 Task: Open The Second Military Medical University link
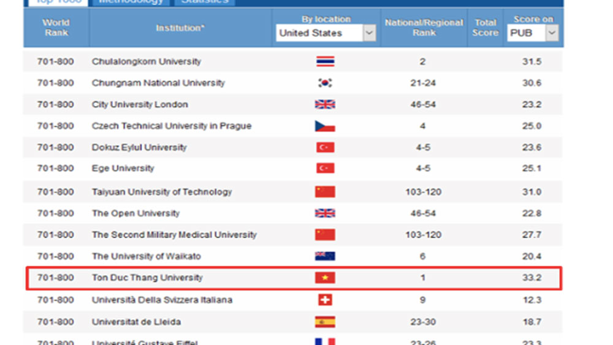174,235
